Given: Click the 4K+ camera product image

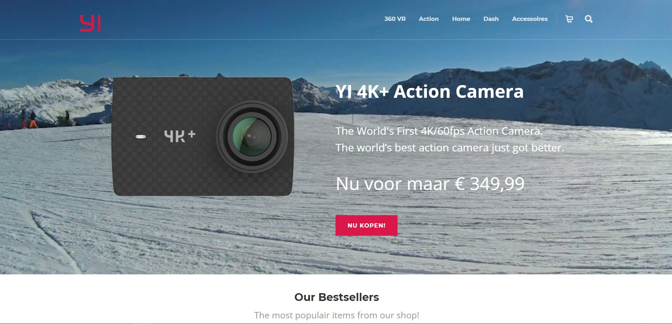Looking at the screenshot, I should click(203, 136).
